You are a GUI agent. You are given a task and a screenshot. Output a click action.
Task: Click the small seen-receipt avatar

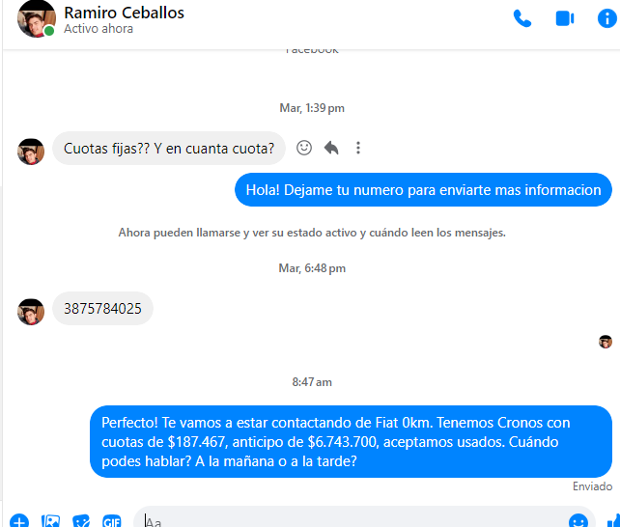(605, 342)
